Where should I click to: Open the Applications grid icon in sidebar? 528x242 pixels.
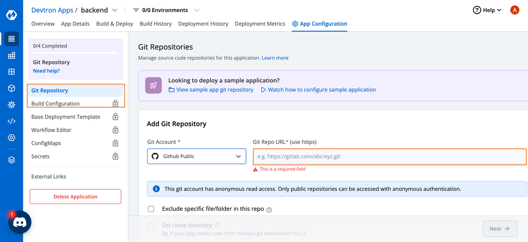pos(12,38)
